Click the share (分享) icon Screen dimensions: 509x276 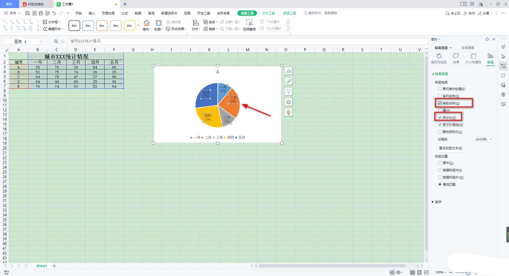coord(484,13)
